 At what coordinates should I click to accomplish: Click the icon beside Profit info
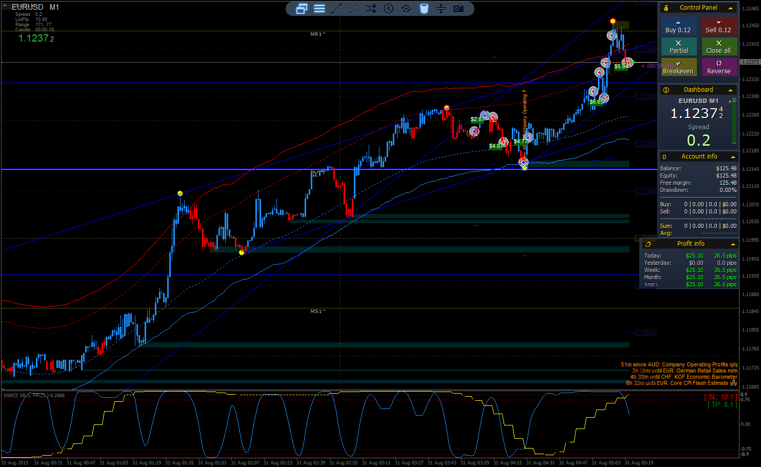pyautogui.click(x=648, y=244)
